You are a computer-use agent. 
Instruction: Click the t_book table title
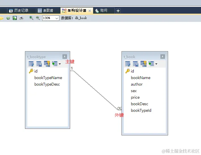(x=129, y=57)
